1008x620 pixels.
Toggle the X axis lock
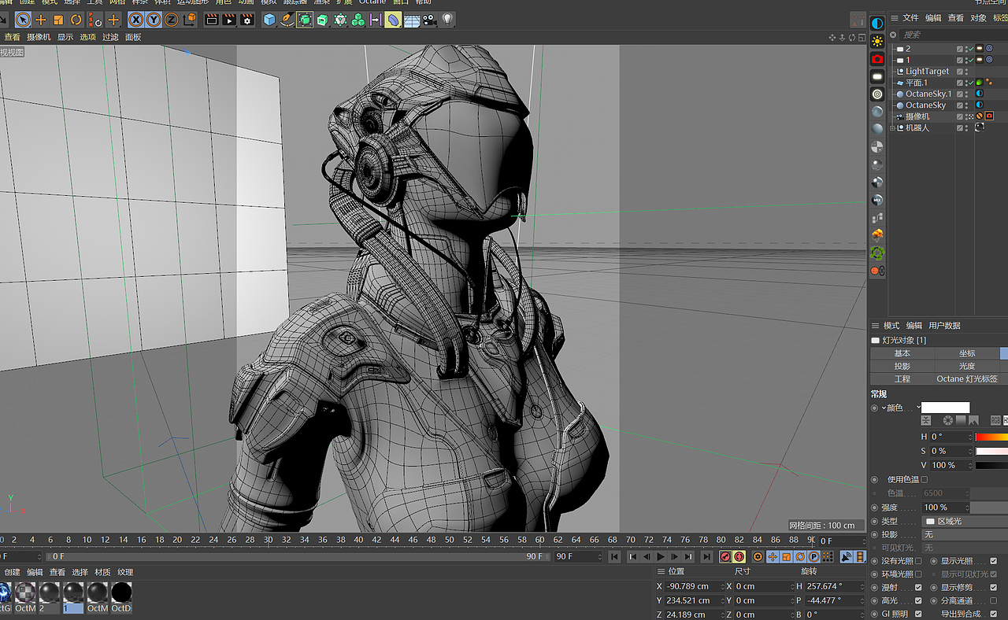click(x=136, y=20)
